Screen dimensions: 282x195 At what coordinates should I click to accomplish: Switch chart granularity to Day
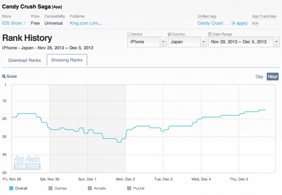pyautogui.click(x=259, y=76)
